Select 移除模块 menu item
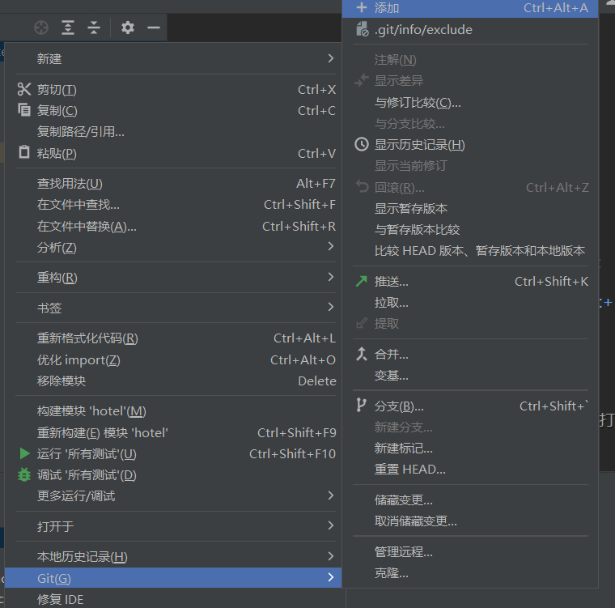Image resolution: width=615 pixels, height=608 pixels. (173, 381)
